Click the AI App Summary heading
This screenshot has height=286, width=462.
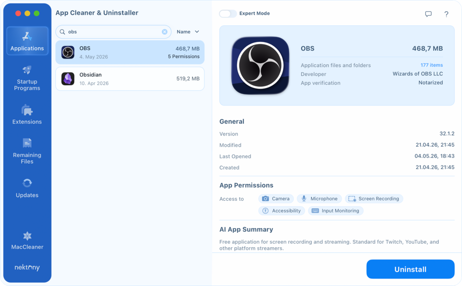[x=246, y=230]
